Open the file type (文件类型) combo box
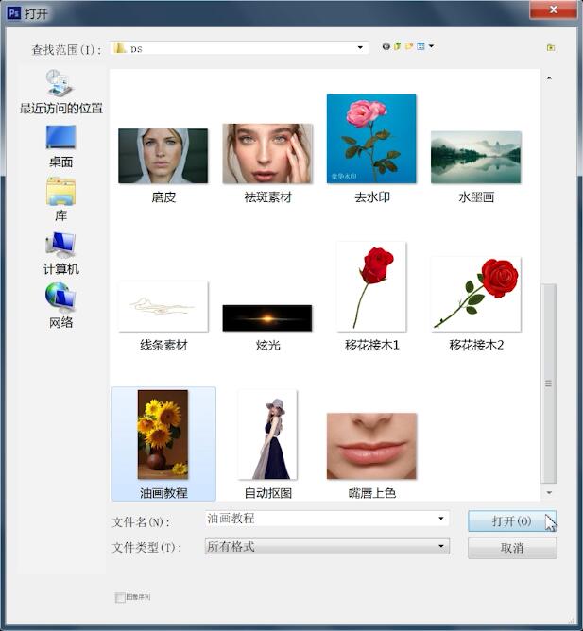Image resolution: width=583 pixels, height=631 pixels. coord(327,547)
